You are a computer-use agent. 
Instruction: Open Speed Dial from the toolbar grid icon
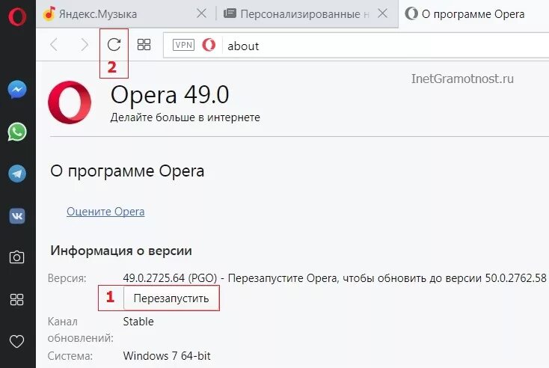[x=144, y=44]
